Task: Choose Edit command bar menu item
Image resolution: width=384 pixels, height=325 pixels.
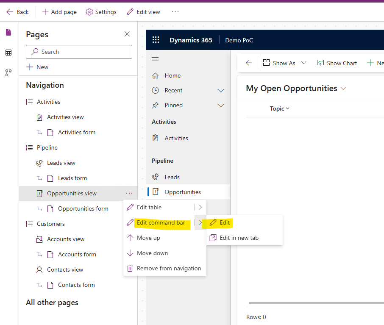Action: (159, 222)
